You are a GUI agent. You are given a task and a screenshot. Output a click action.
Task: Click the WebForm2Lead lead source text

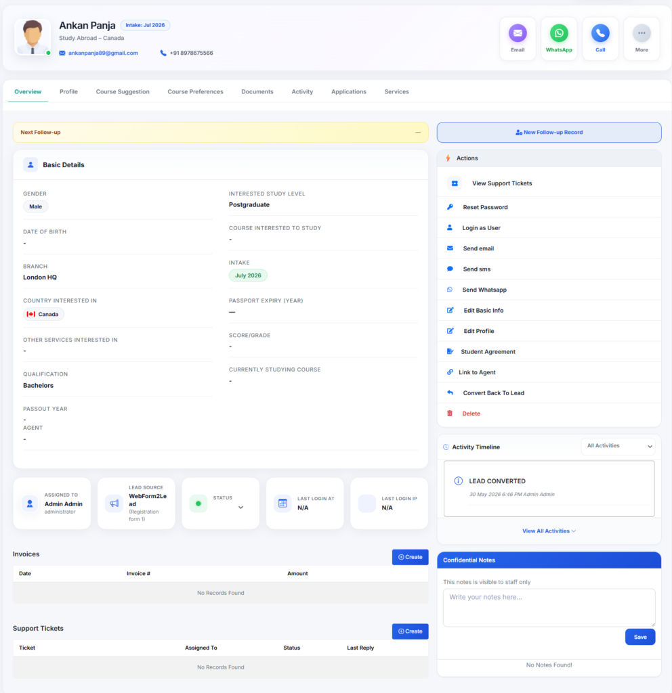point(148,500)
